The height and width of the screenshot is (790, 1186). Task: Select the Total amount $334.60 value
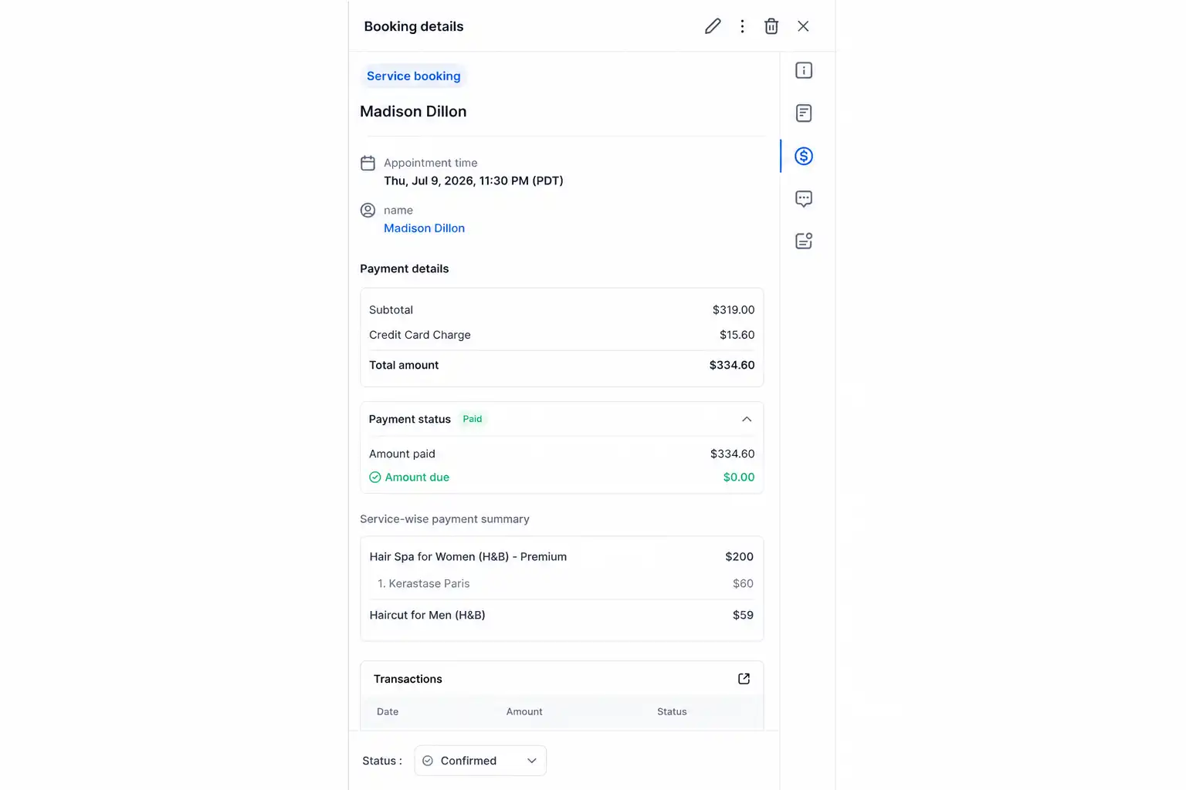732,365
